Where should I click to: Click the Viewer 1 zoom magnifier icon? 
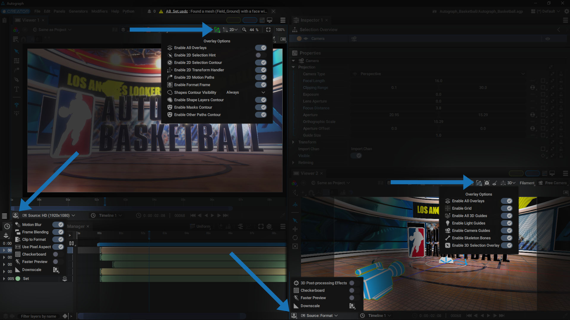pyautogui.click(x=244, y=30)
